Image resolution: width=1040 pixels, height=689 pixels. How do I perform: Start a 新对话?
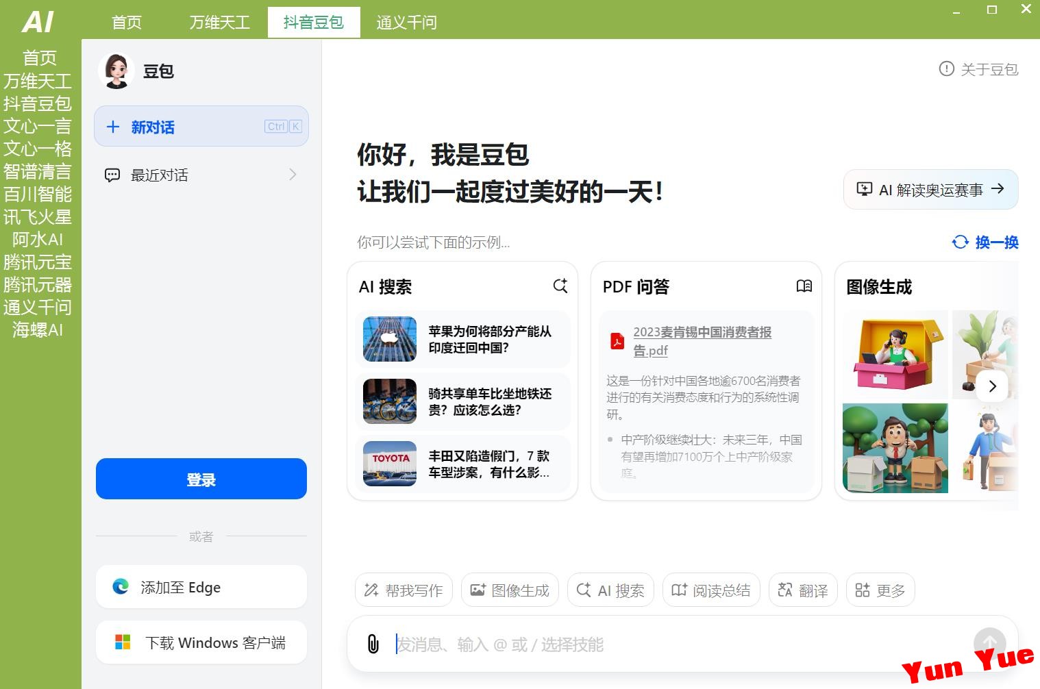coord(201,126)
